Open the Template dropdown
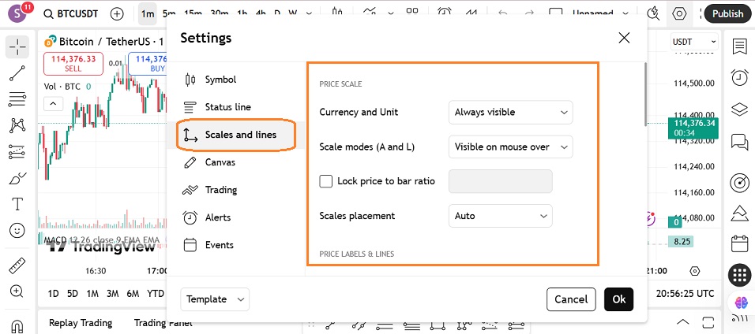This screenshot has height=334, width=755. click(x=214, y=299)
